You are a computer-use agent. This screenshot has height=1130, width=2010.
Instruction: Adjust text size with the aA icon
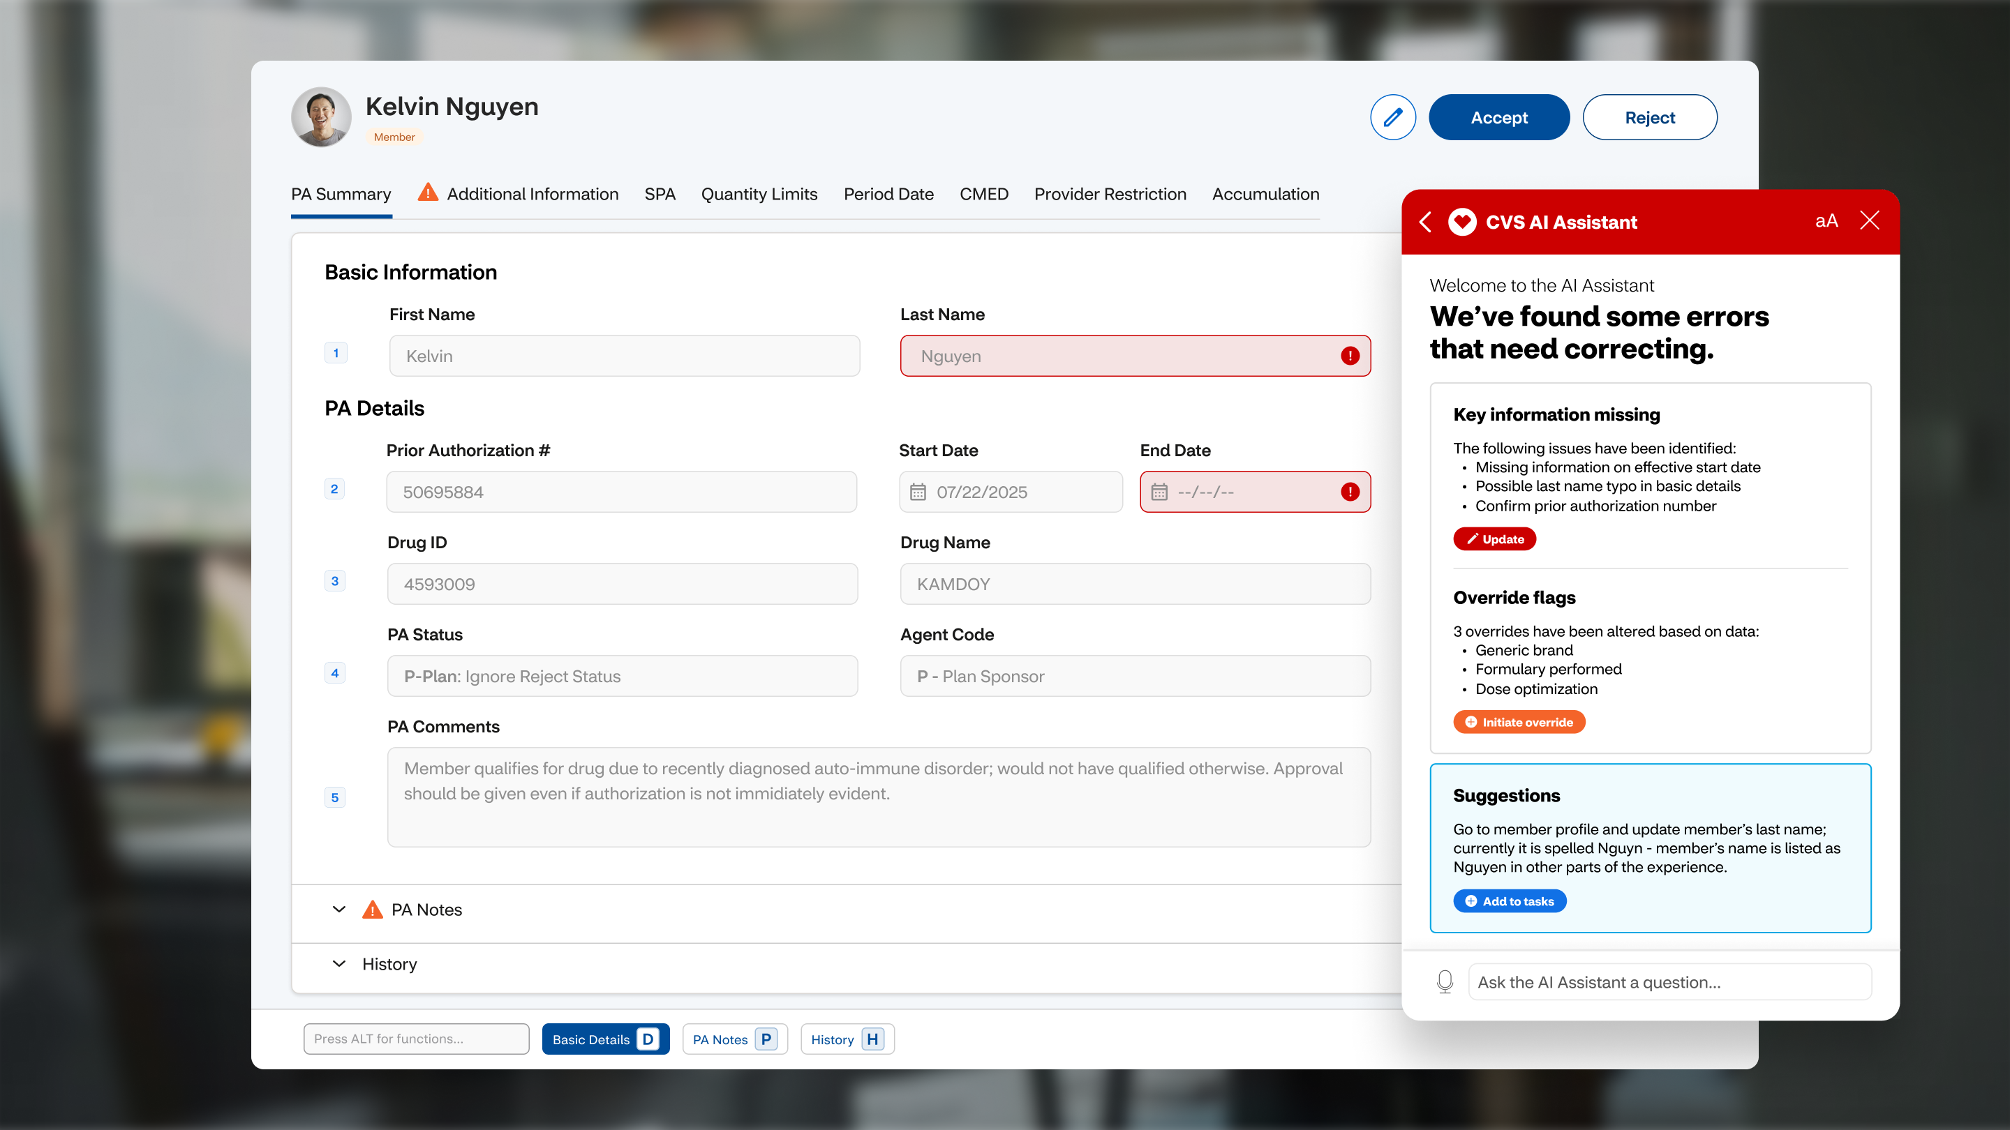1826,220
